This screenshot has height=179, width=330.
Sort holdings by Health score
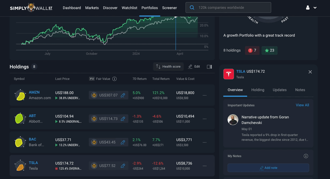[168, 67]
